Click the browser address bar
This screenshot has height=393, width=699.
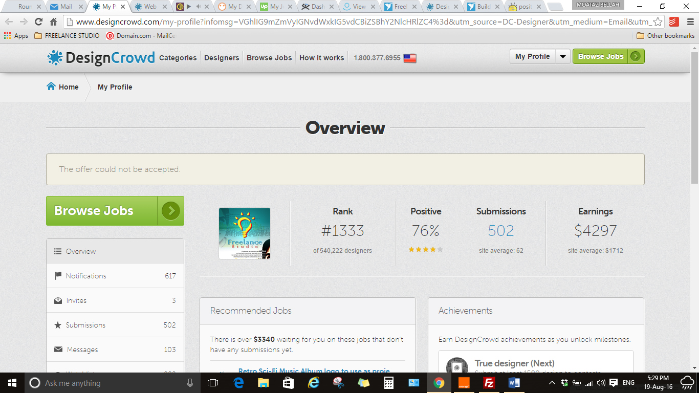[x=358, y=22]
